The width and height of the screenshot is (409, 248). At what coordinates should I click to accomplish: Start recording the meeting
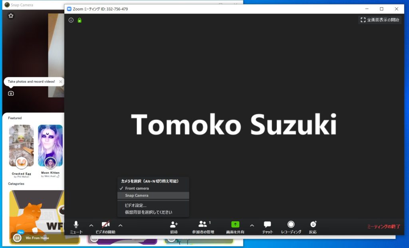coord(291,227)
